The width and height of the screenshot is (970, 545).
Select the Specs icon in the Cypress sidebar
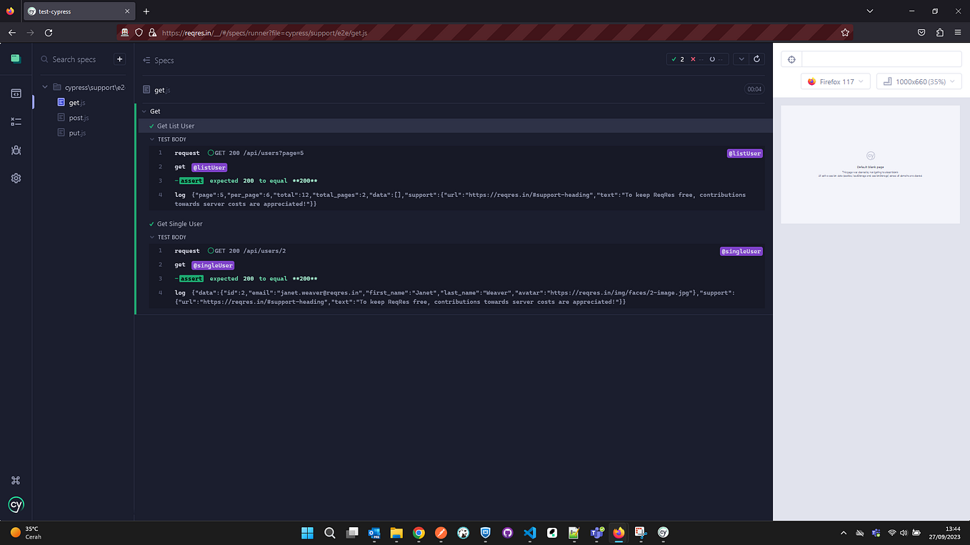pos(16,93)
